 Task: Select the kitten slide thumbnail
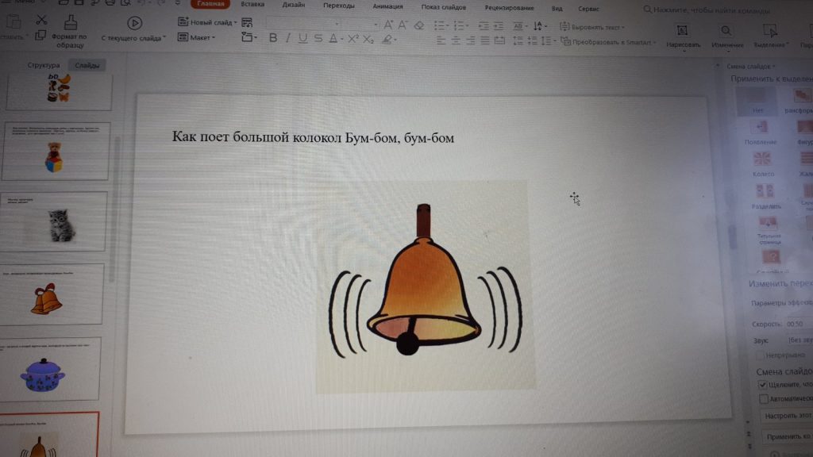pyautogui.click(x=56, y=221)
